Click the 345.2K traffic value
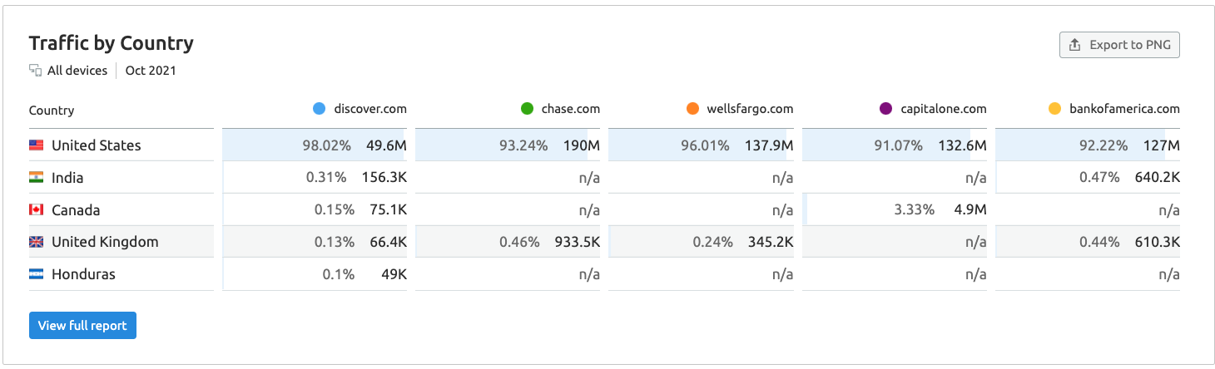Screen dimensions: 1215x369 coord(770,243)
